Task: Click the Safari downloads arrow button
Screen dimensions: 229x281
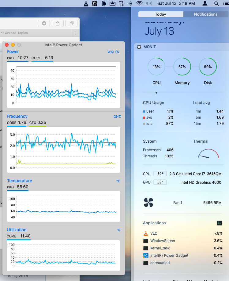Action: 44,23
